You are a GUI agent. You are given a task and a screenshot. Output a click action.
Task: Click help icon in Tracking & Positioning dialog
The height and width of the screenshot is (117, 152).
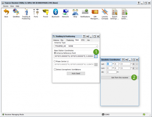coord(84,36)
